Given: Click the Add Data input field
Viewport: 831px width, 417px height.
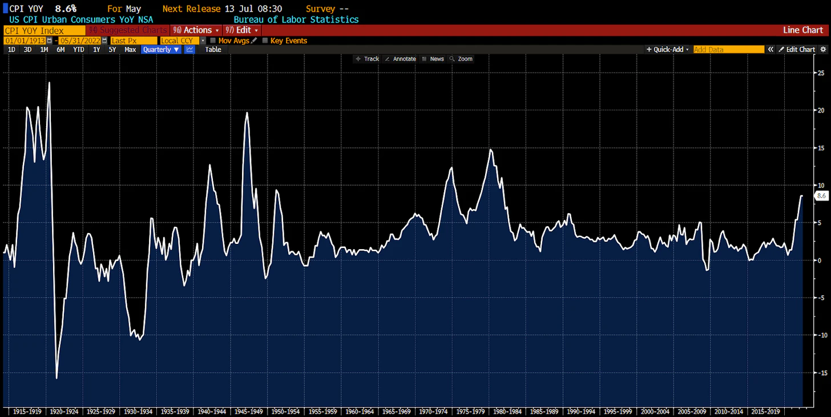Looking at the screenshot, I should click(728, 50).
